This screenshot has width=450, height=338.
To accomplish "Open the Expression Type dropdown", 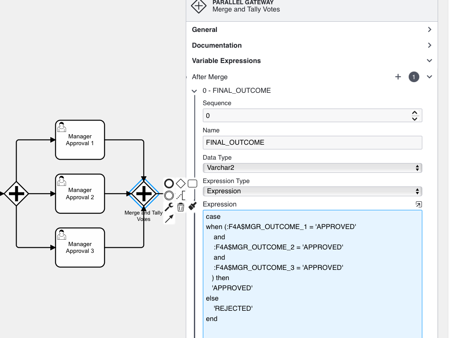I will (x=312, y=191).
